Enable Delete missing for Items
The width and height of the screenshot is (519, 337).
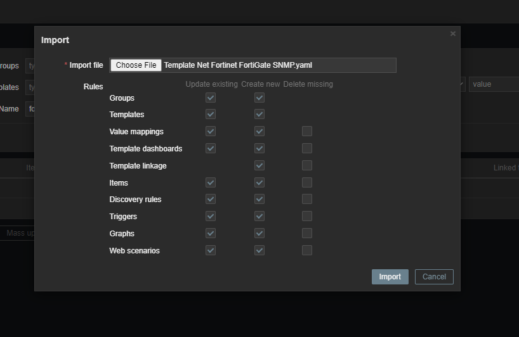click(307, 182)
